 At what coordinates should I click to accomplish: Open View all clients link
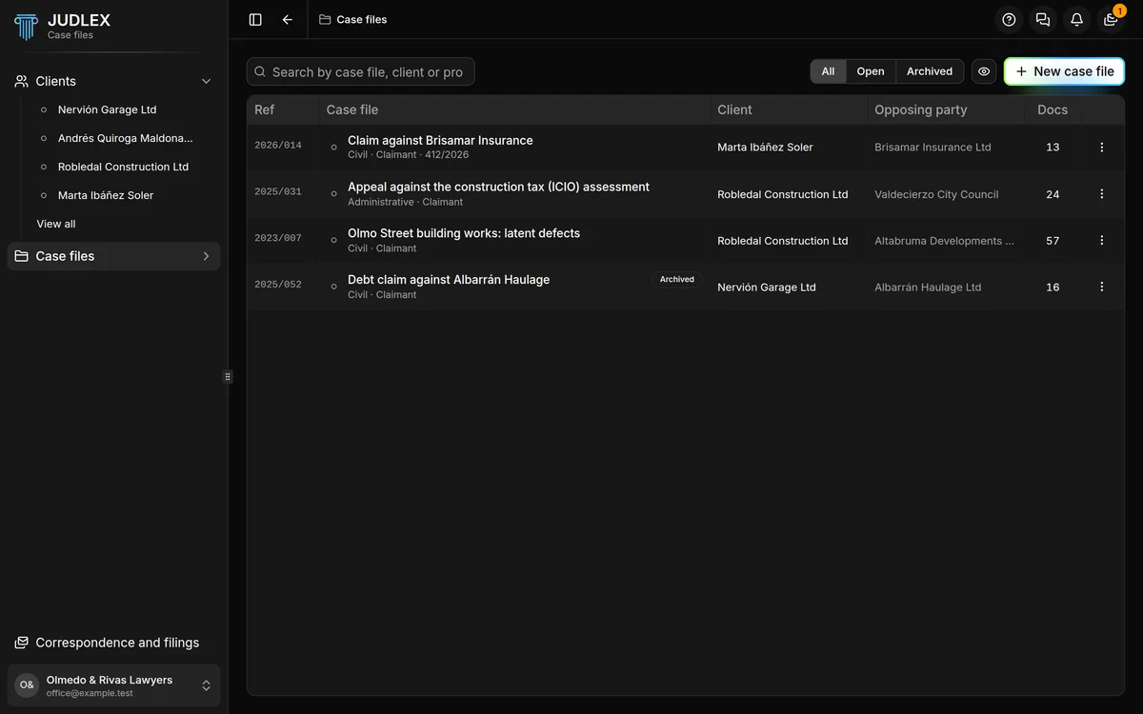tap(56, 224)
